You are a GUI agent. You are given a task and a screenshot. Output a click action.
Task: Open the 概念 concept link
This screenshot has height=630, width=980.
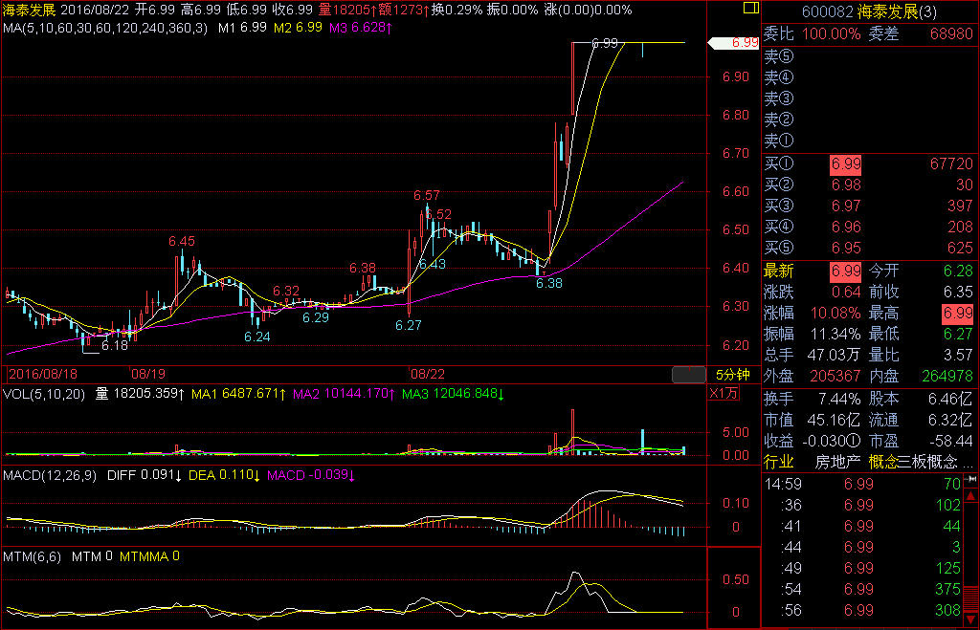pyautogui.click(x=882, y=462)
